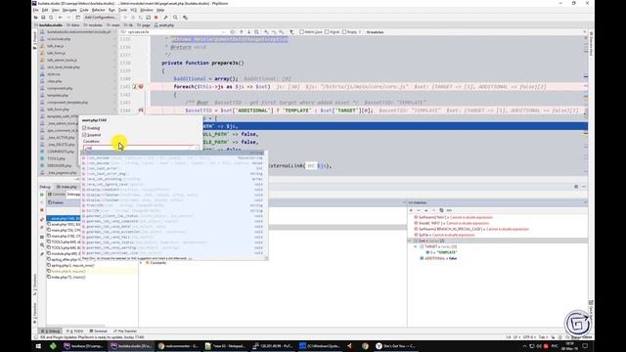Open the TODO tool window tab
626x352 pixels.
tap(75, 331)
